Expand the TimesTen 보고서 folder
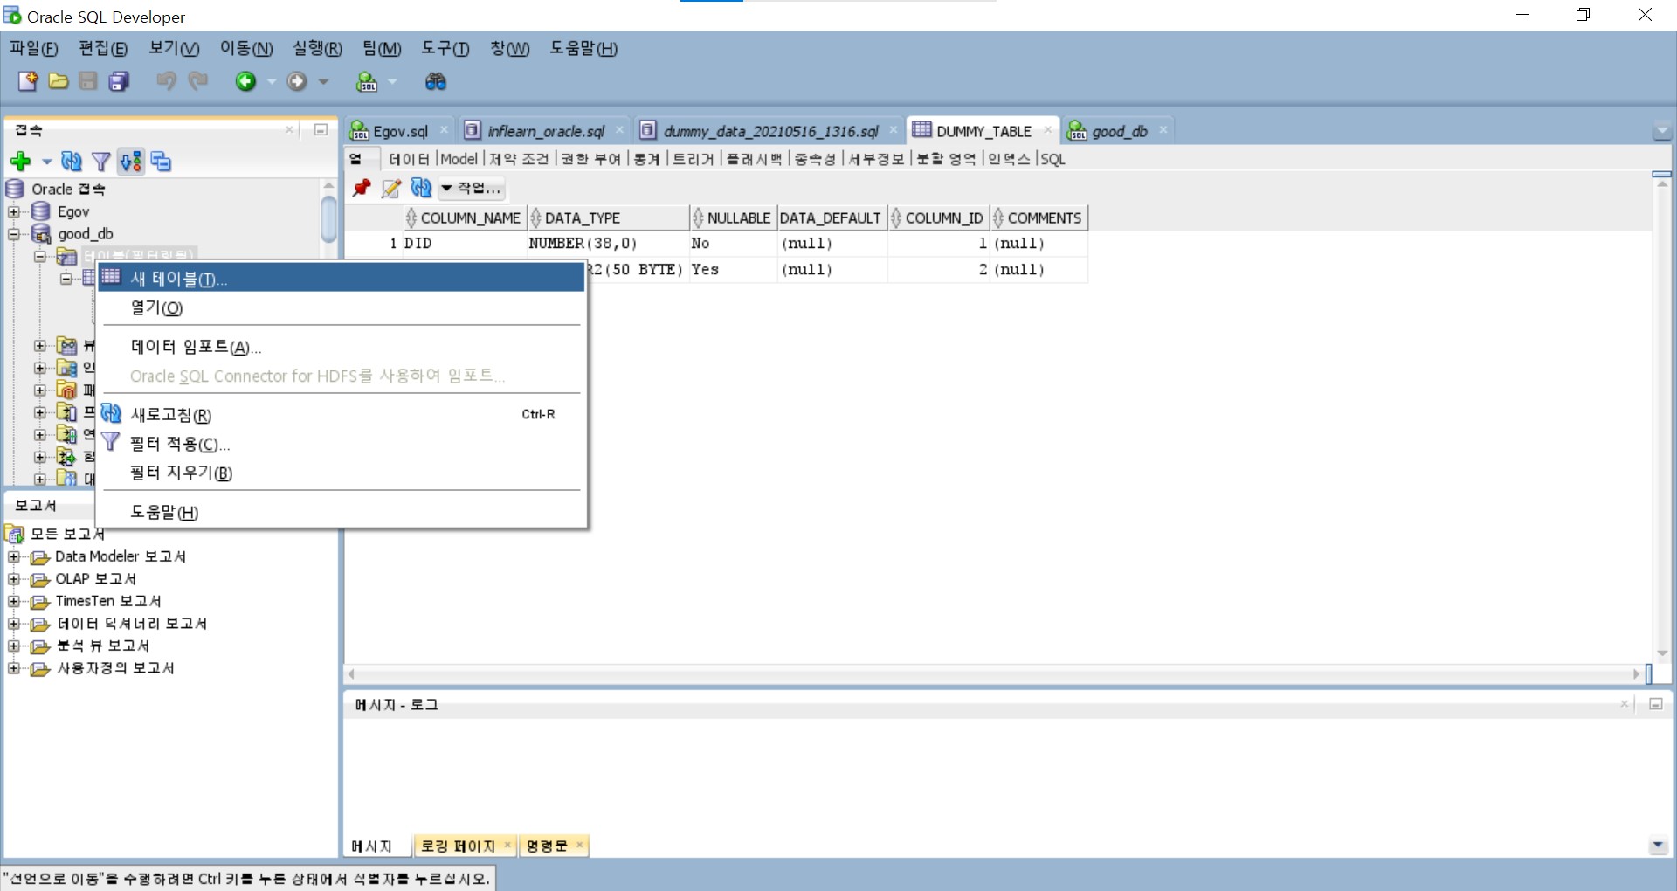This screenshot has width=1677, height=891. [14, 601]
